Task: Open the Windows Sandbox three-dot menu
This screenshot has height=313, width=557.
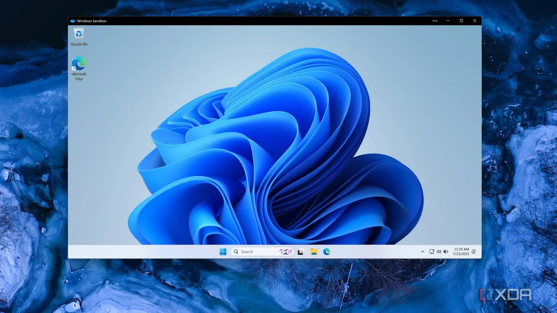Action: 435,21
